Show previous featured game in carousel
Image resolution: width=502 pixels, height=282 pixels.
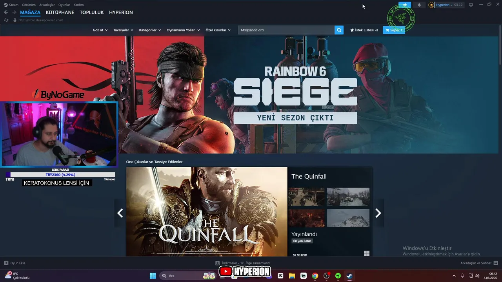pyautogui.click(x=120, y=213)
